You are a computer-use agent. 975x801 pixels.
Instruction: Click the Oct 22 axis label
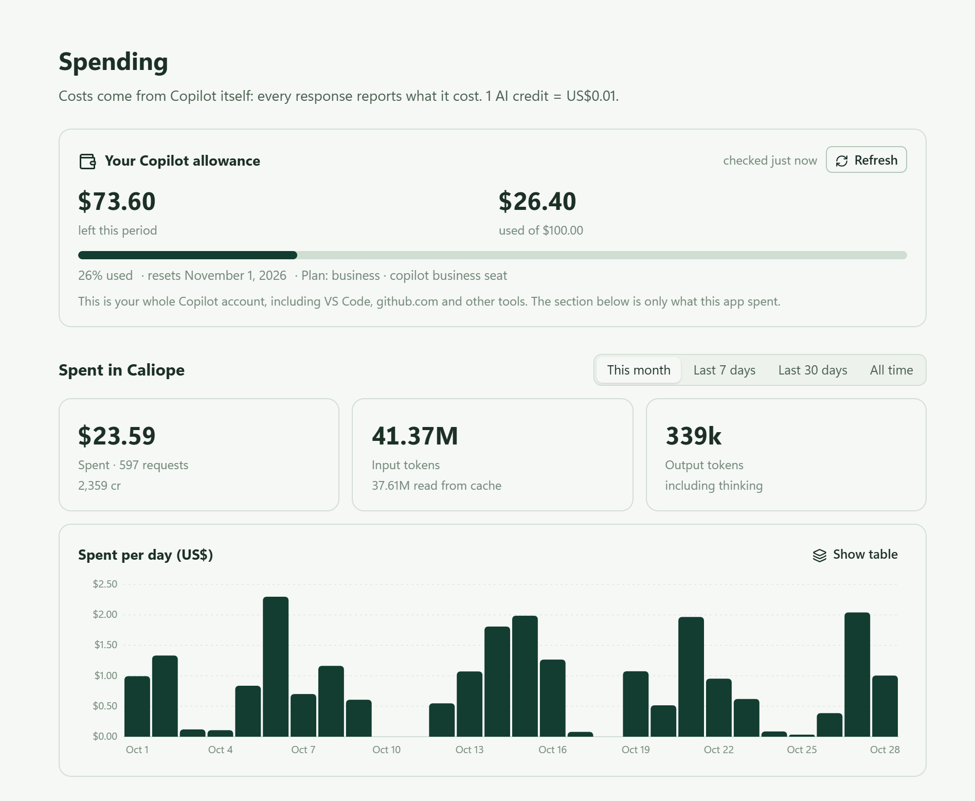(718, 750)
